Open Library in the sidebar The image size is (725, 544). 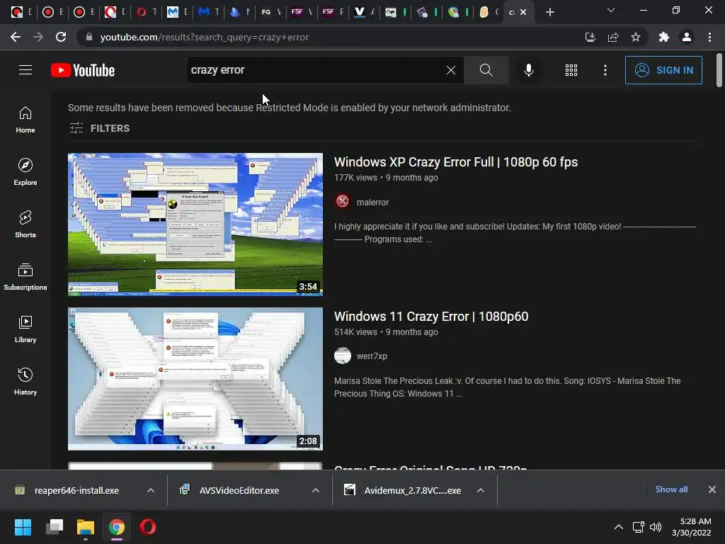[x=25, y=329]
